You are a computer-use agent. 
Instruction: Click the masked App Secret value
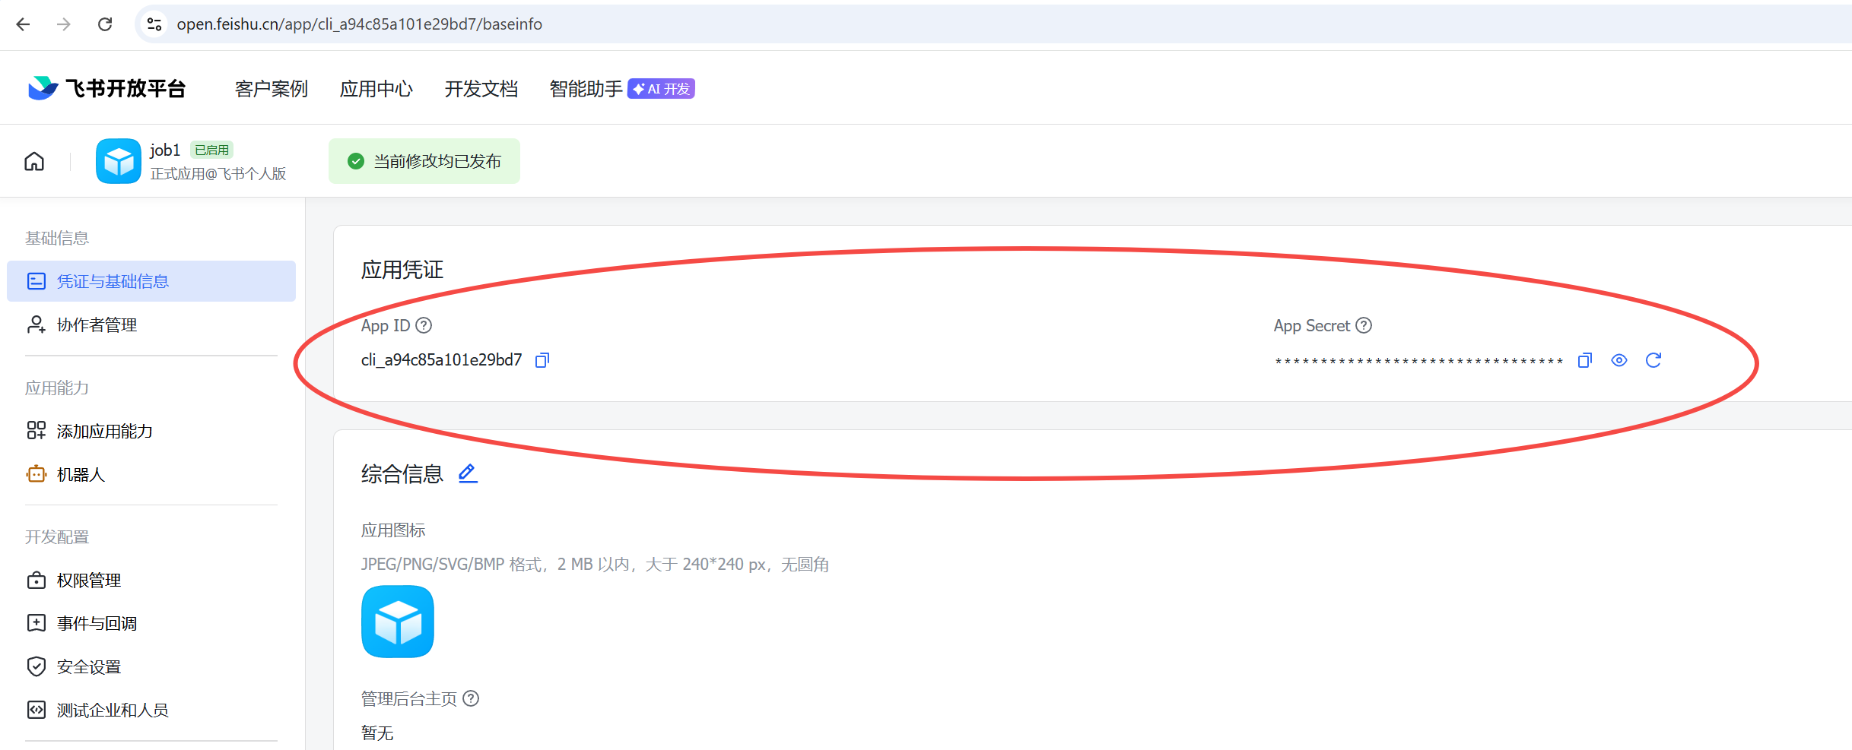click(x=1419, y=362)
